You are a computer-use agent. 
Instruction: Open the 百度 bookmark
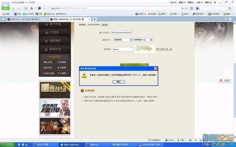tap(18, 14)
